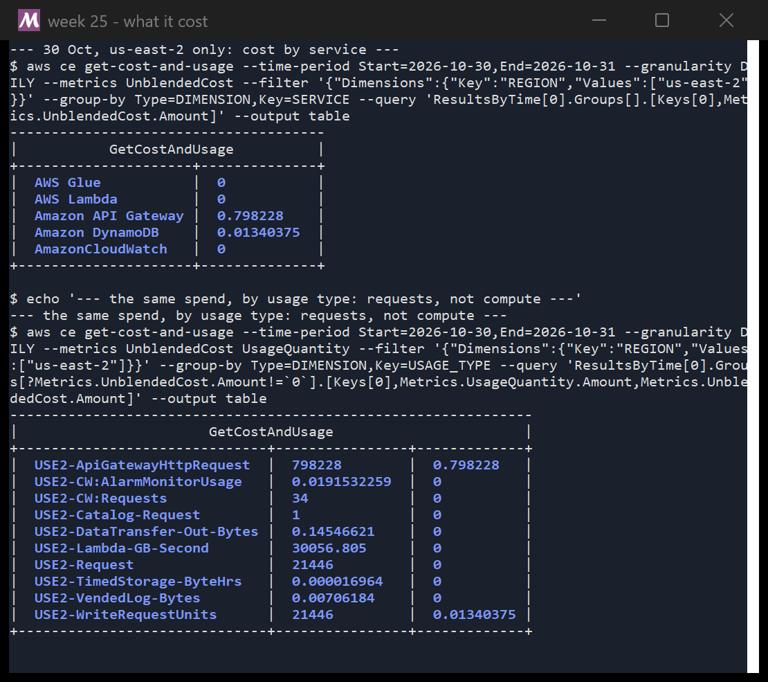This screenshot has width=768, height=682.
Task: Click the service cost value 0.798228 for API Gateway
Action: point(250,216)
